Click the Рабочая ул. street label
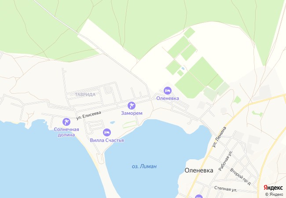The image size is (286, 198). pos(226,161)
